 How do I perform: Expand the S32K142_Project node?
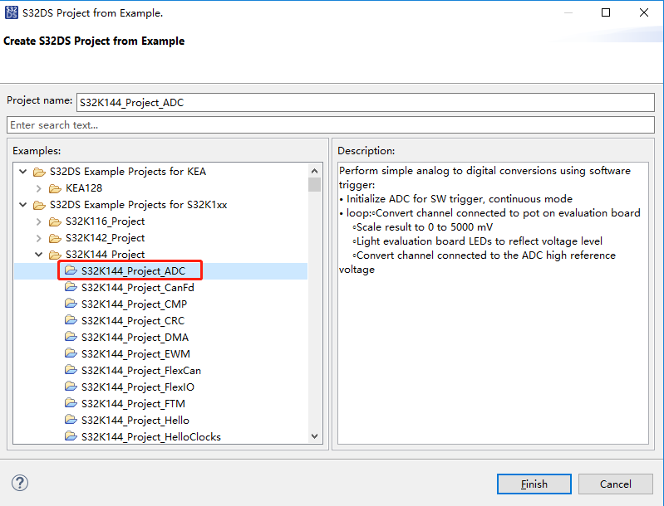pos(39,238)
